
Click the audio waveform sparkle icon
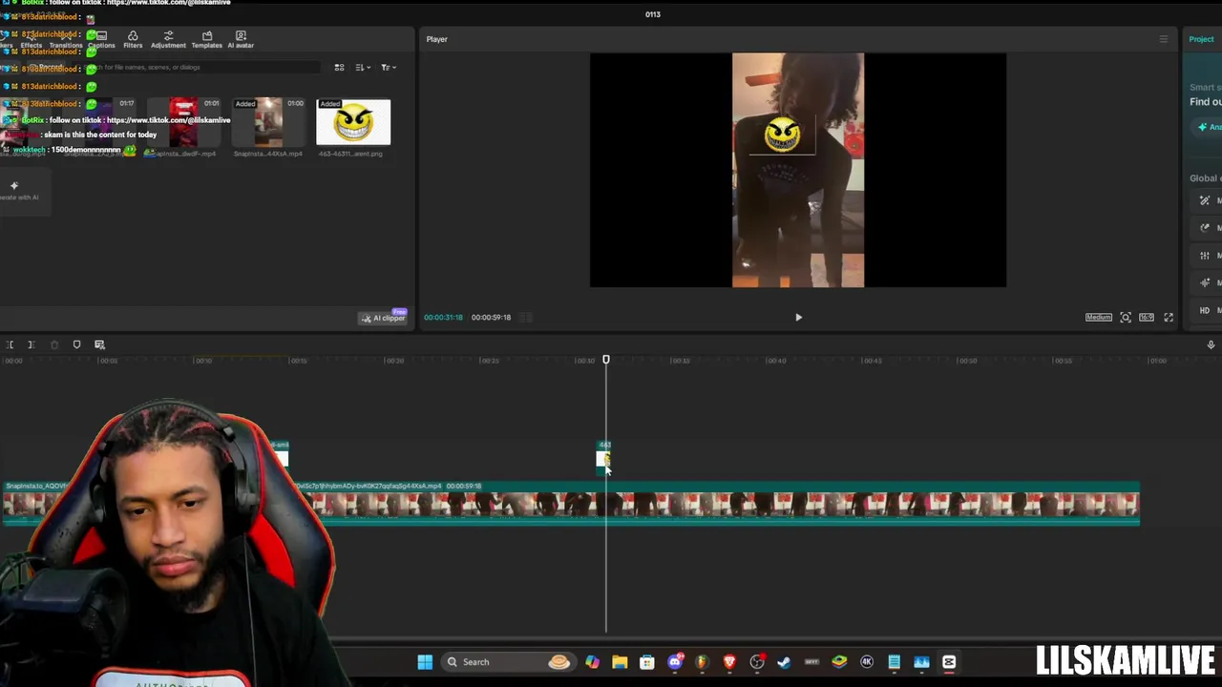click(x=1205, y=283)
